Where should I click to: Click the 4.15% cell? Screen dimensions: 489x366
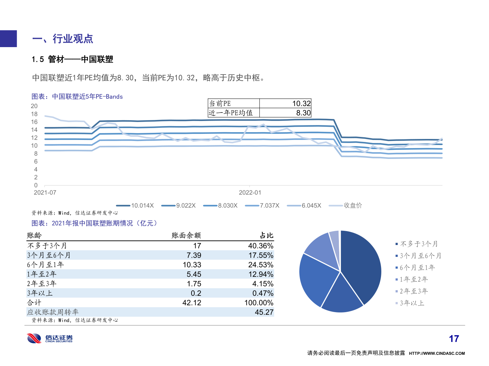point(262,284)
